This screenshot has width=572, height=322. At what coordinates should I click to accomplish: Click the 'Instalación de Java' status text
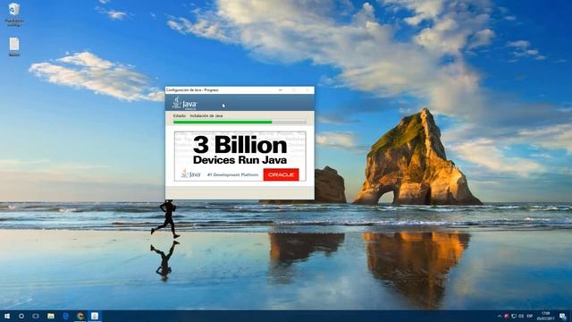coord(206,115)
